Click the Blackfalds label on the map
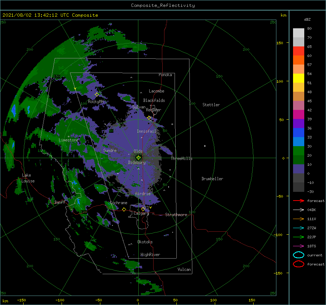 tap(154, 100)
